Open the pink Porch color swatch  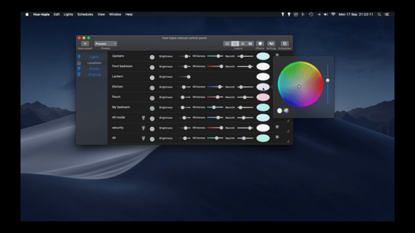point(263,97)
